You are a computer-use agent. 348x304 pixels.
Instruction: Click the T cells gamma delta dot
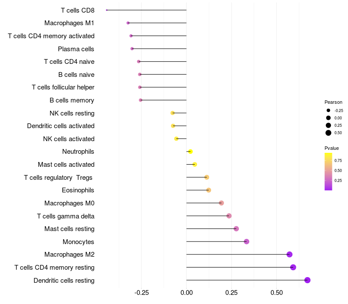tap(229, 216)
